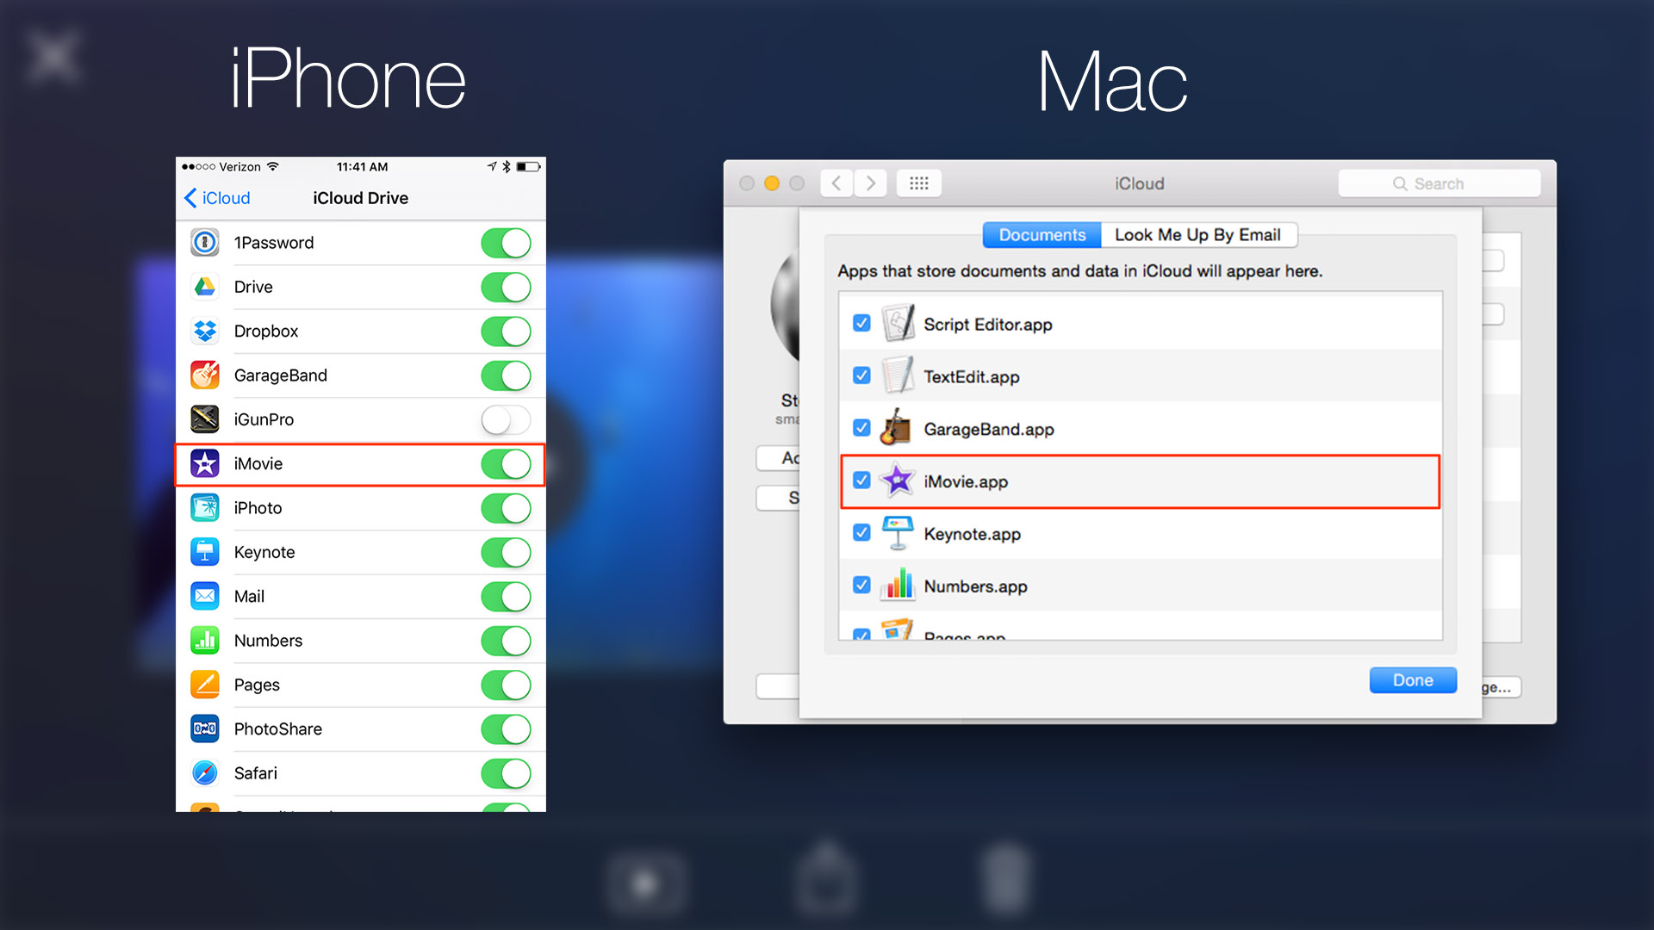The width and height of the screenshot is (1654, 930).
Task: Click the iGunPro row label
Action: point(264,419)
